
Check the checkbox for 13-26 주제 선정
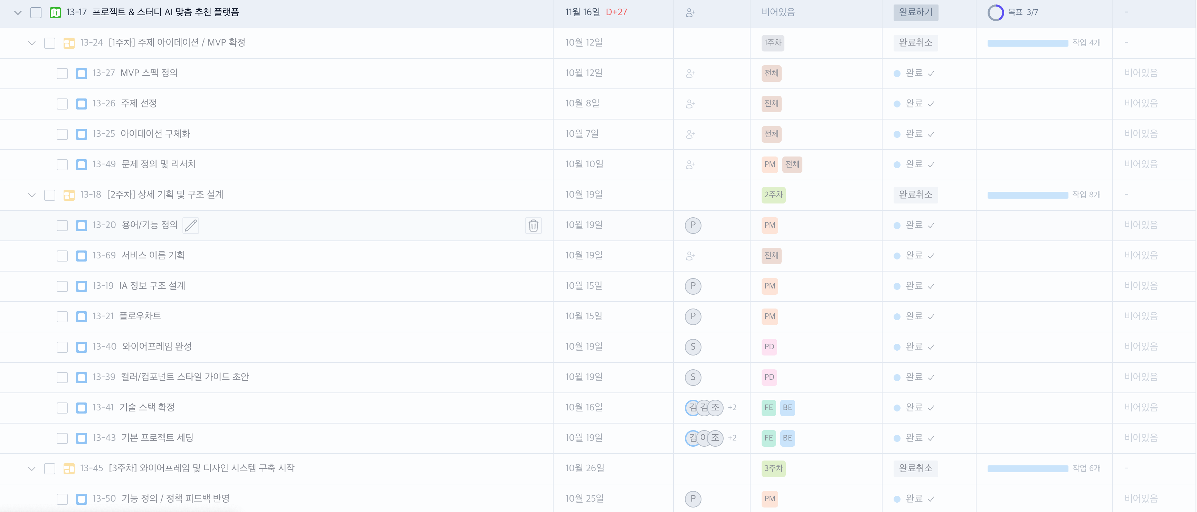[x=62, y=104]
